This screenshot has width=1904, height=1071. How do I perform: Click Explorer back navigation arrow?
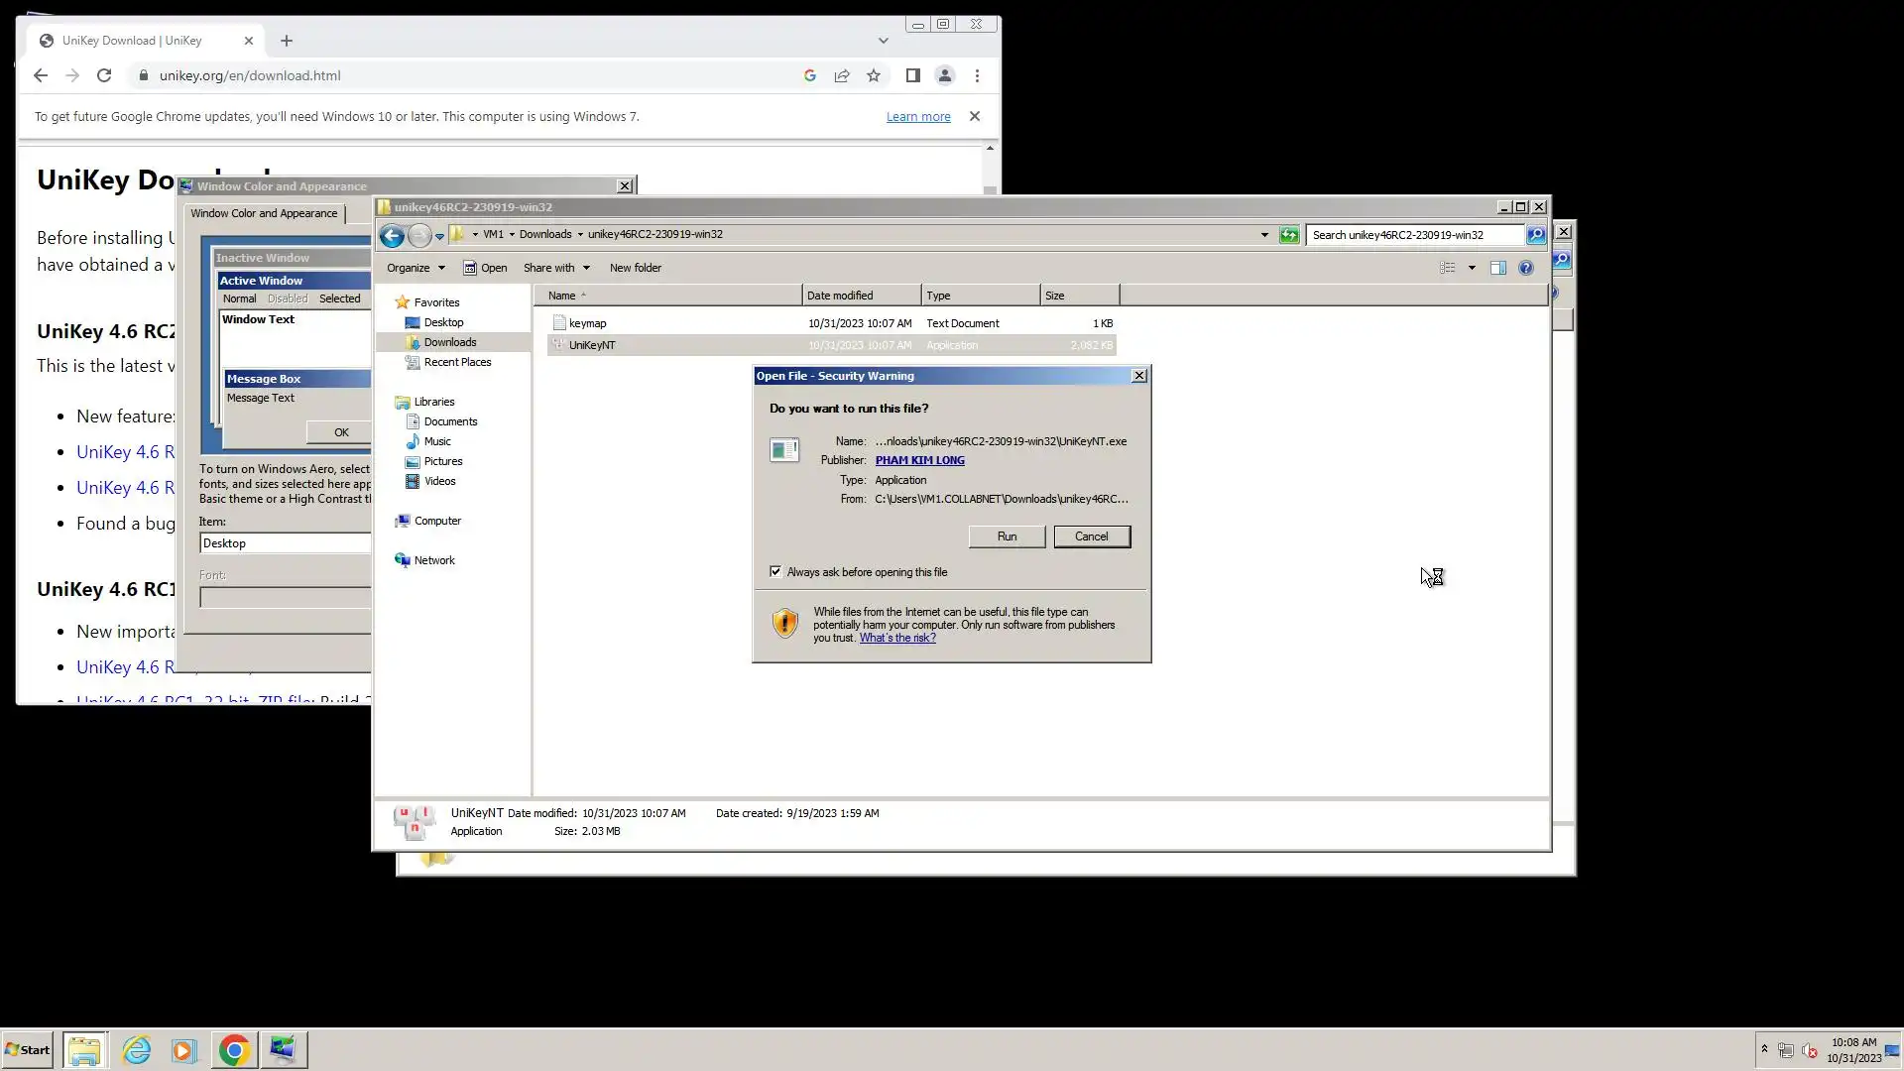[392, 235]
